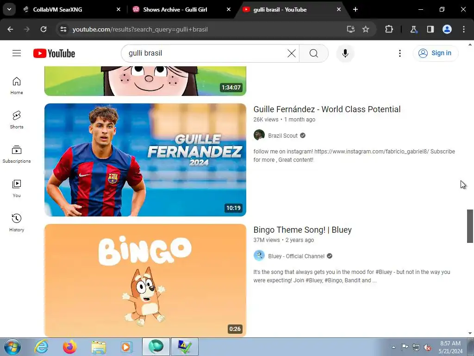474x356 pixels.
Task: Play the Bingo video thumbnail
Action: pyautogui.click(x=145, y=280)
